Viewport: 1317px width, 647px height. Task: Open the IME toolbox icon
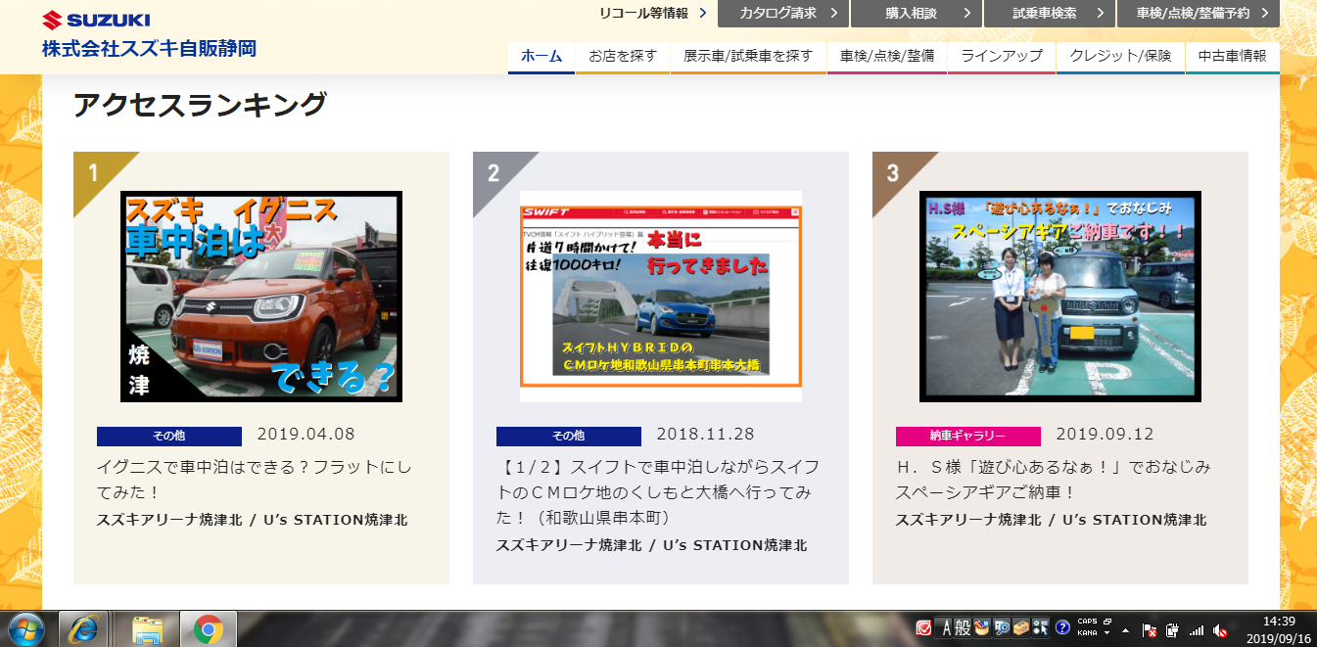pos(983,627)
